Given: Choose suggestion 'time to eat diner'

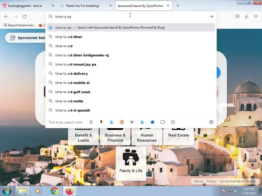Looking at the screenshot, I should click(x=131, y=37).
